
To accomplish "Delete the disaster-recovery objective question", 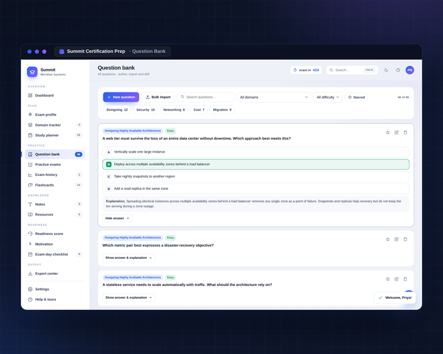I will 405,240.
